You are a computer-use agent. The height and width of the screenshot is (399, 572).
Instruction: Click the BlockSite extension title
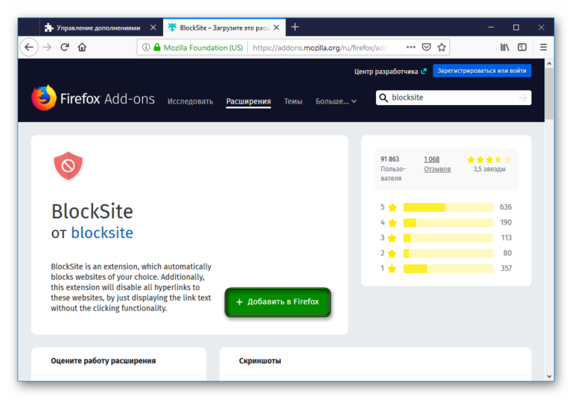coord(92,211)
